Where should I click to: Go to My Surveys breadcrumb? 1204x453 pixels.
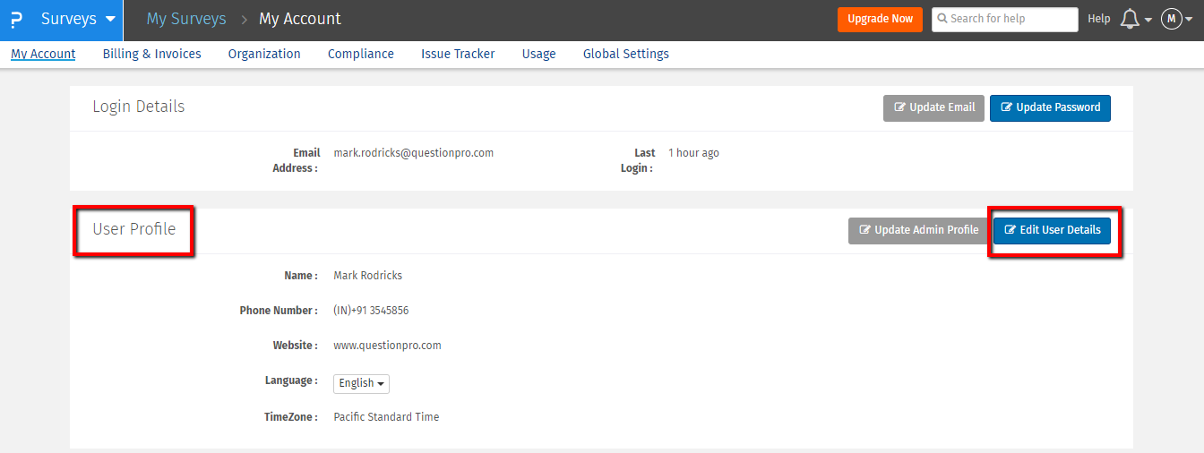tap(186, 19)
